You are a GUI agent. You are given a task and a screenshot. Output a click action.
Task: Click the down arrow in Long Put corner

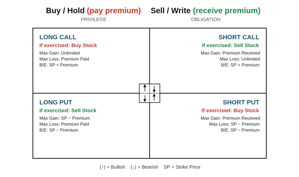point(145,98)
